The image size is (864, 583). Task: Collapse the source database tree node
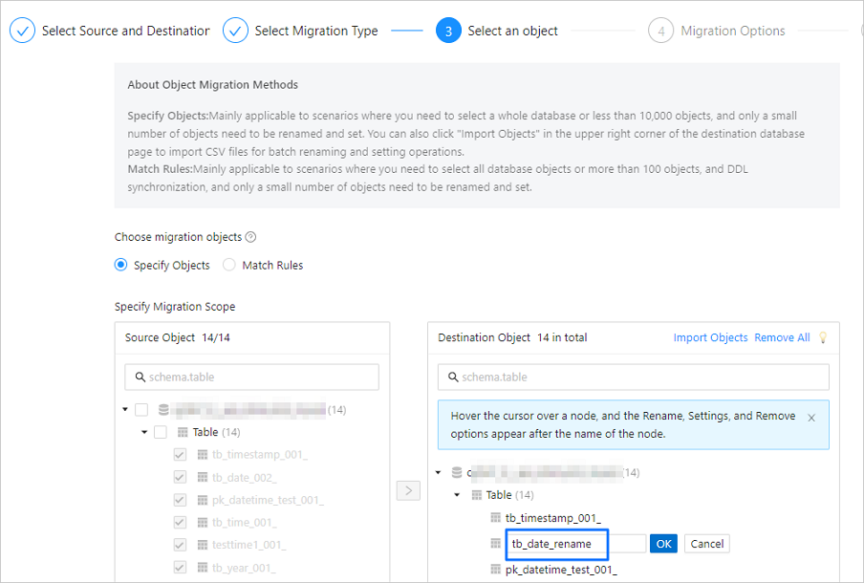[x=125, y=410]
